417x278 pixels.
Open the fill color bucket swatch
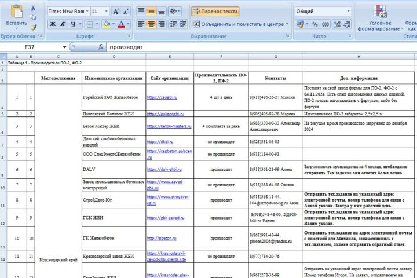pos(107,24)
